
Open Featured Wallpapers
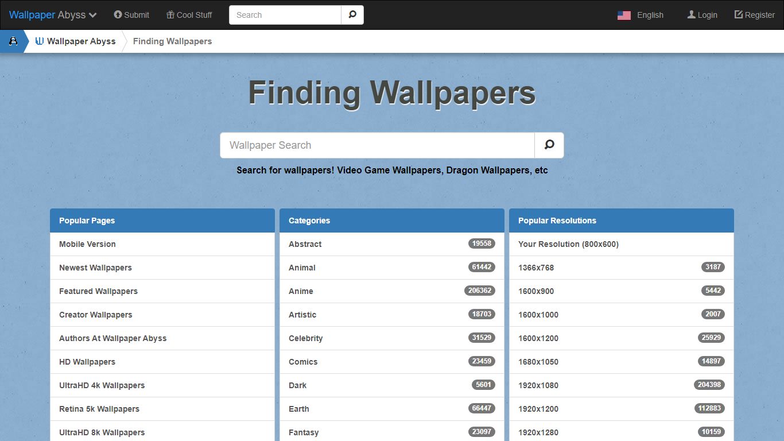click(x=162, y=291)
